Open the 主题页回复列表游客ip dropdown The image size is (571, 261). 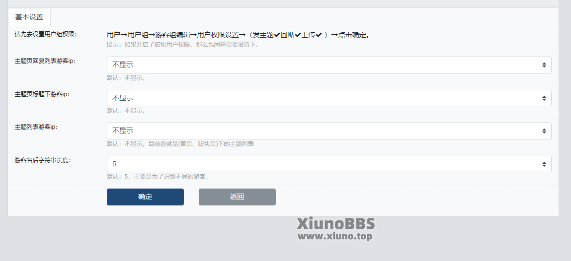(x=329, y=65)
